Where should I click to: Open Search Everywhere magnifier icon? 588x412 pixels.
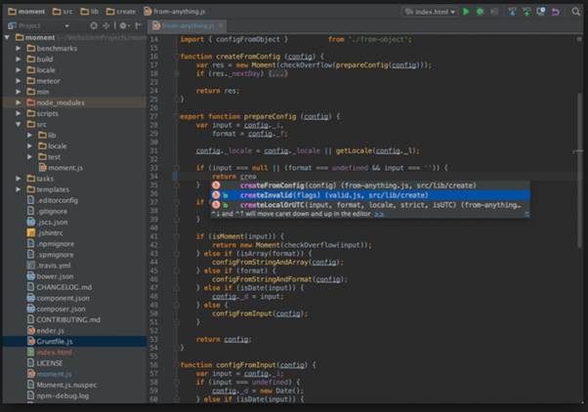coord(576,12)
